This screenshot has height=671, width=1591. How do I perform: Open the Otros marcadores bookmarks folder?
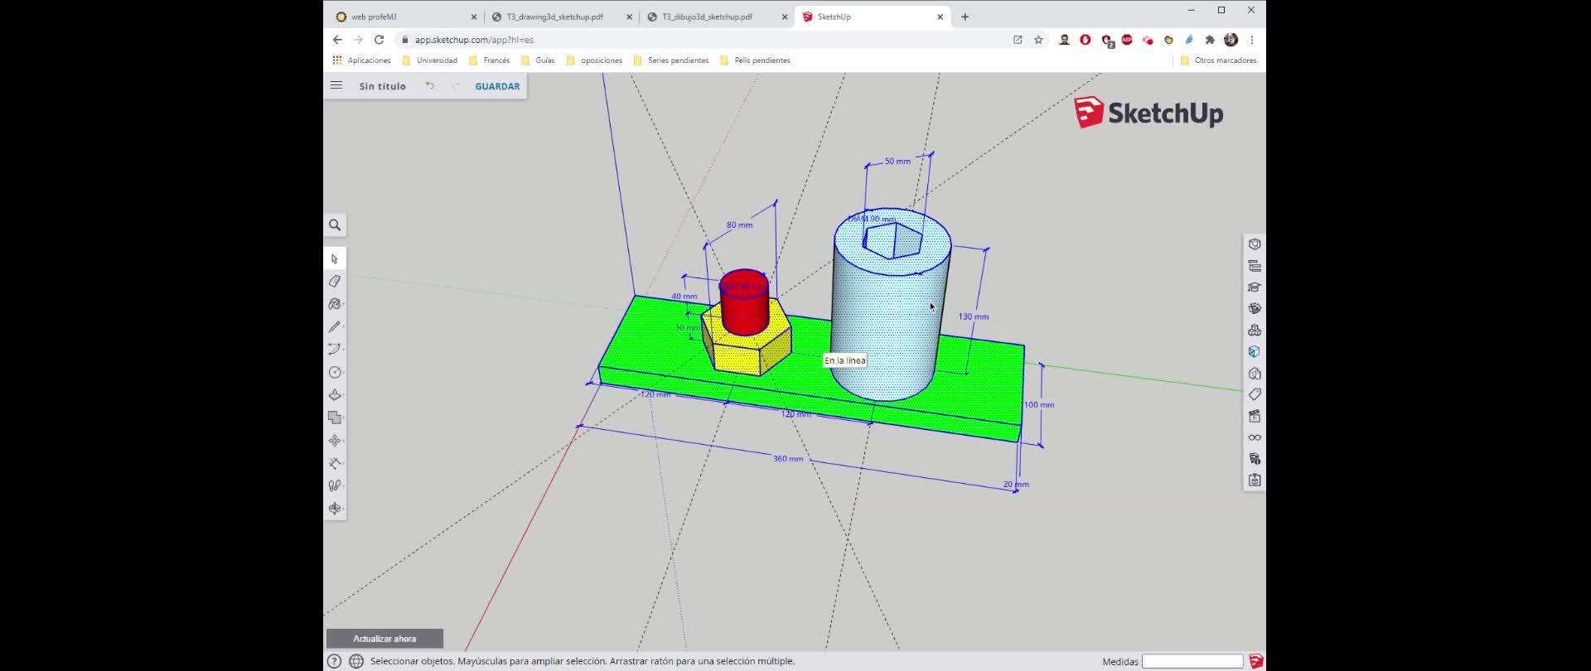(x=1218, y=60)
